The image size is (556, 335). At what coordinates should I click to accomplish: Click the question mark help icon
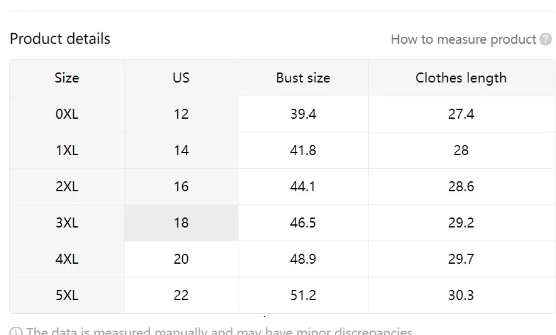click(x=545, y=39)
